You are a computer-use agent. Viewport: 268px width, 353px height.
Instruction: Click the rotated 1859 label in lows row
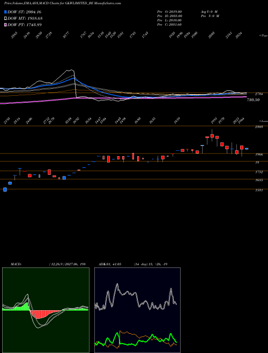(x=177, y=120)
